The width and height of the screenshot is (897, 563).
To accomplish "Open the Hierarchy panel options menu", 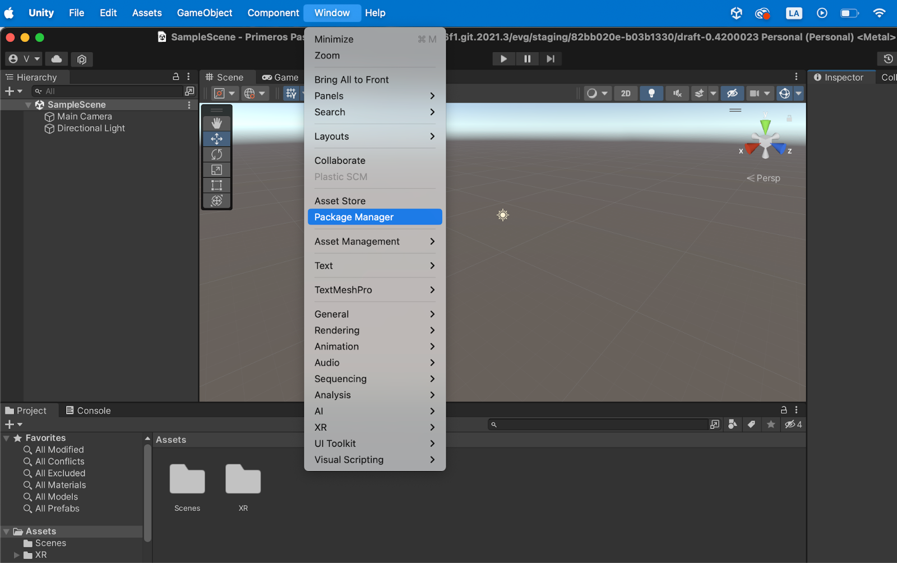I will (188, 77).
